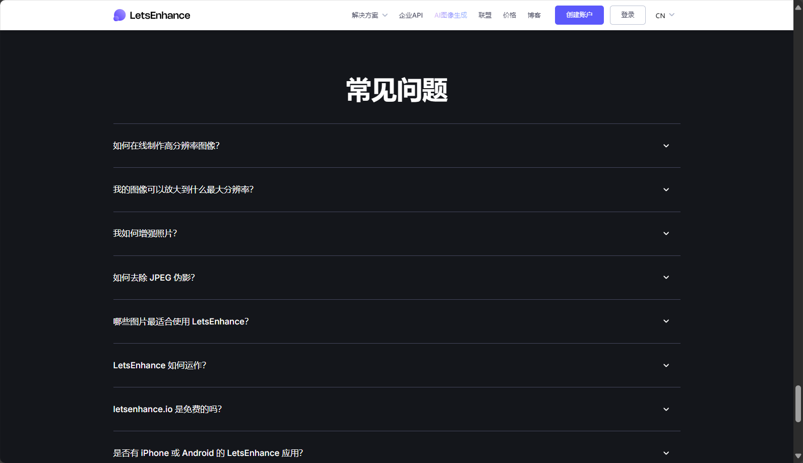Expand chevron for 我如何增强照片
803x463 pixels.
coord(666,234)
